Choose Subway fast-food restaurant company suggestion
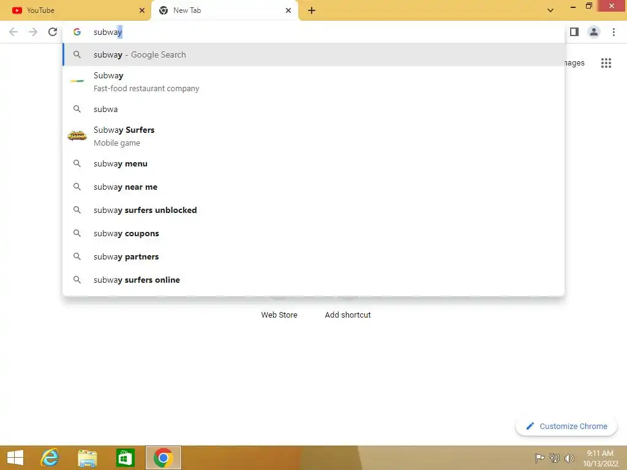The image size is (627, 470). click(313, 81)
